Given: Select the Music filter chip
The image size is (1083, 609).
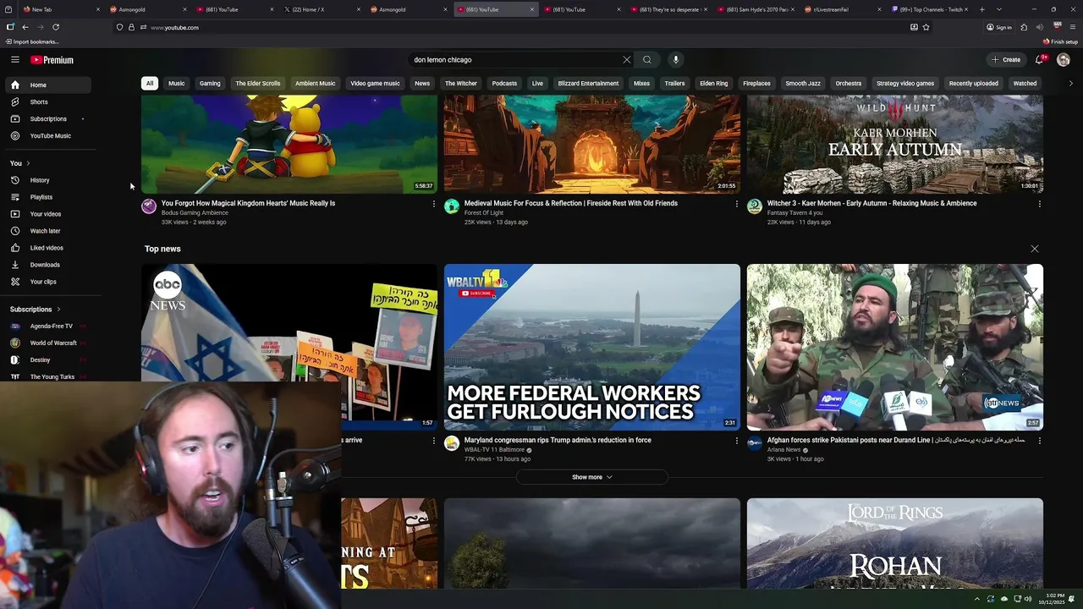Looking at the screenshot, I should coord(176,84).
